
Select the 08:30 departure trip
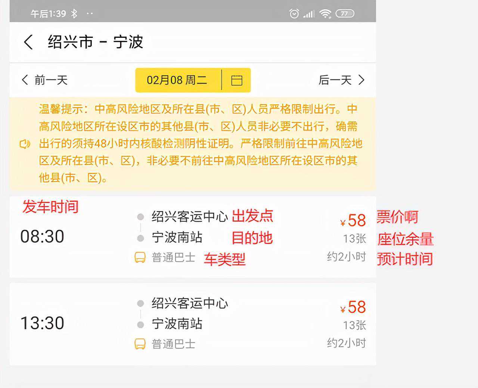42,237
